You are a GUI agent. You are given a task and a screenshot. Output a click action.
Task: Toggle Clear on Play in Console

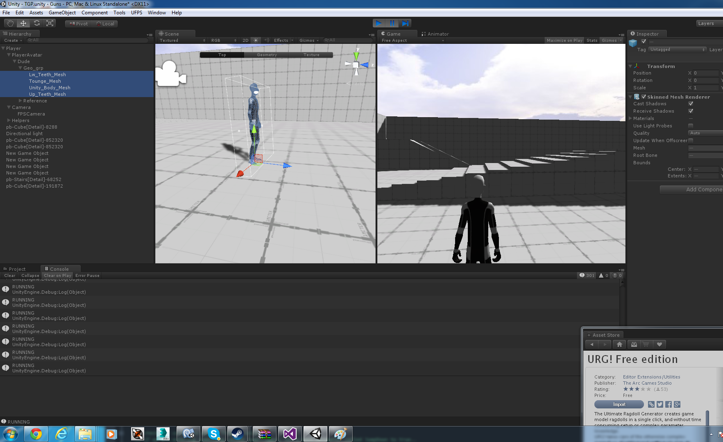tap(57, 276)
